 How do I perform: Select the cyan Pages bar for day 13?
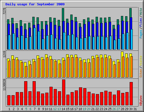60,44
